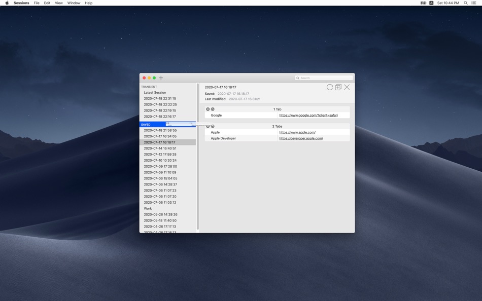This screenshot has height=301, width=482.
Task: Open the input source A menu
Action: click(431, 3)
